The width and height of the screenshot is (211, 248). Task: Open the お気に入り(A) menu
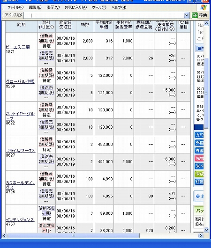click(76, 7)
